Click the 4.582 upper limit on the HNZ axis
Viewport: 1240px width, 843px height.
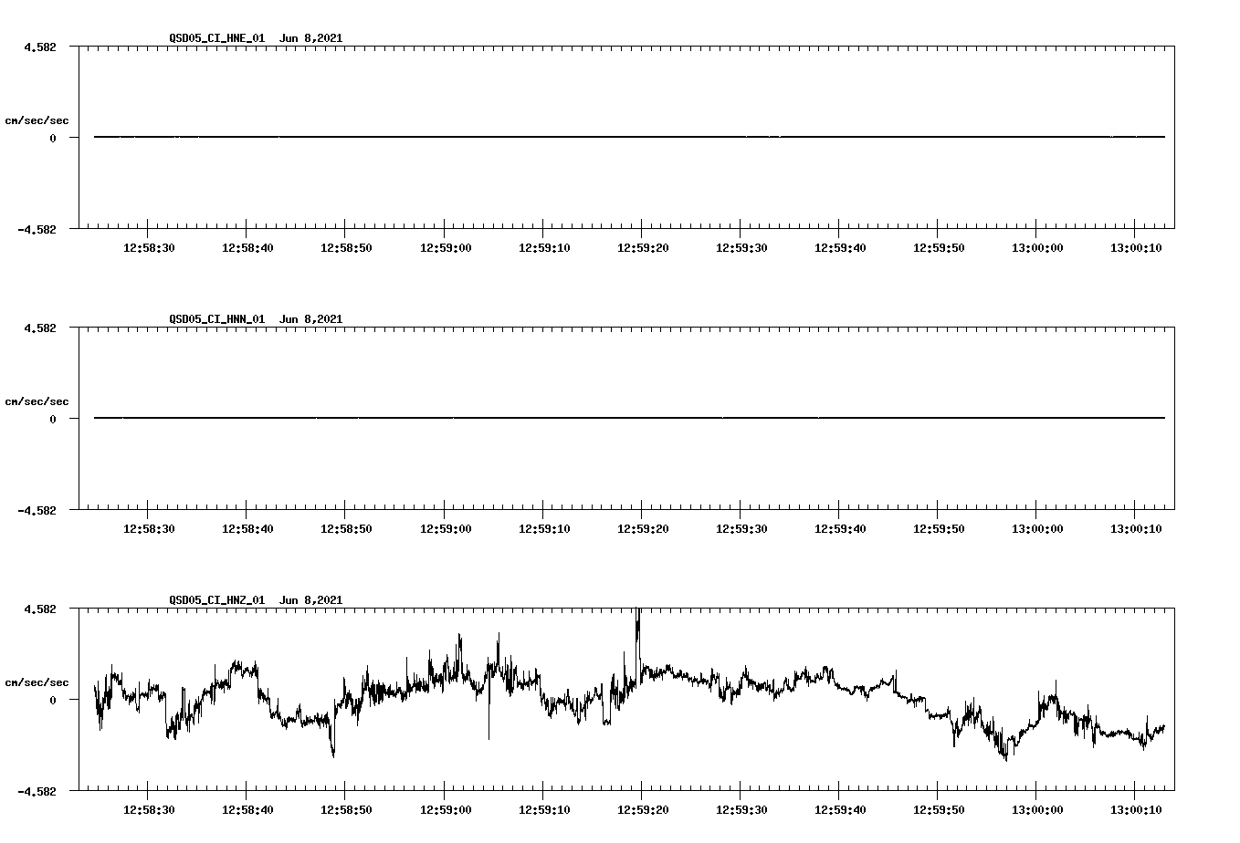coord(40,609)
